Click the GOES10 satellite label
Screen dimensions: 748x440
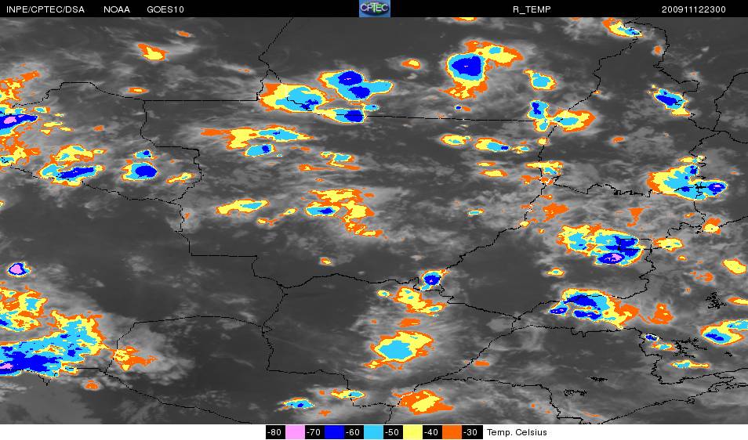[165, 9]
